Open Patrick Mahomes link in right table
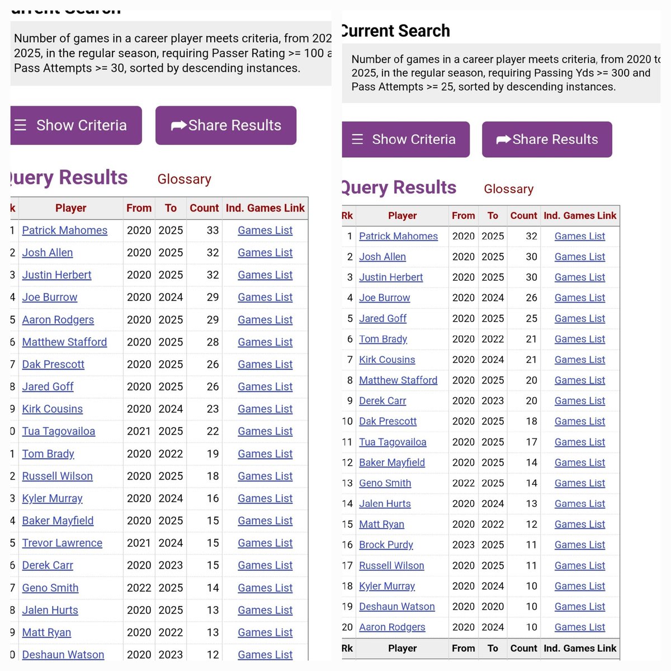The image size is (671, 671). (x=399, y=236)
